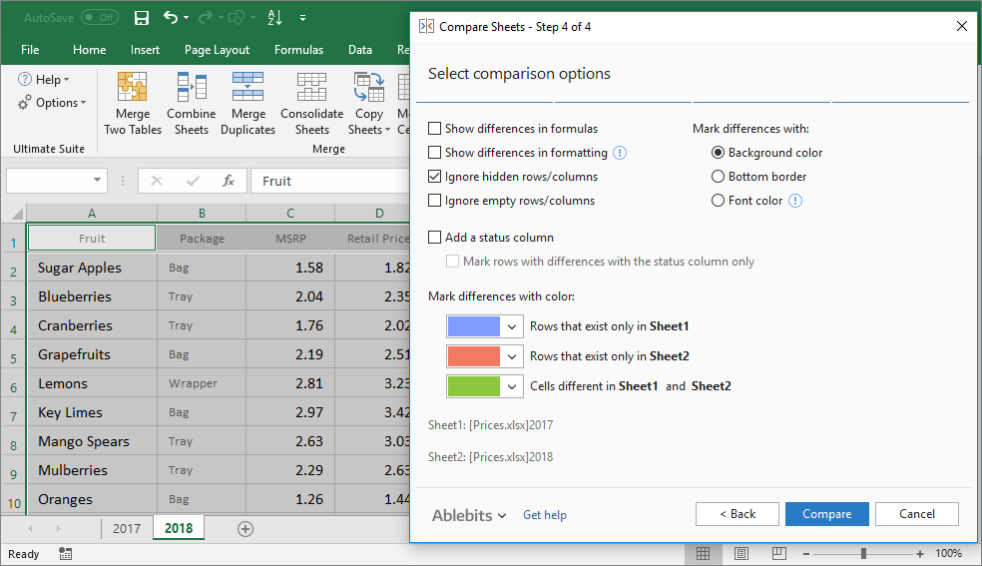Enable Show differences in formatting
This screenshot has width=982, height=566.
pos(435,152)
